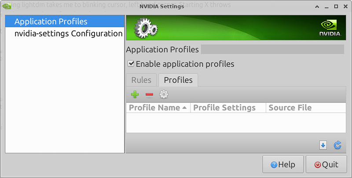Open nvidia-settings Configuration in the sidebar
This screenshot has width=352, height=178.
[x=68, y=33]
